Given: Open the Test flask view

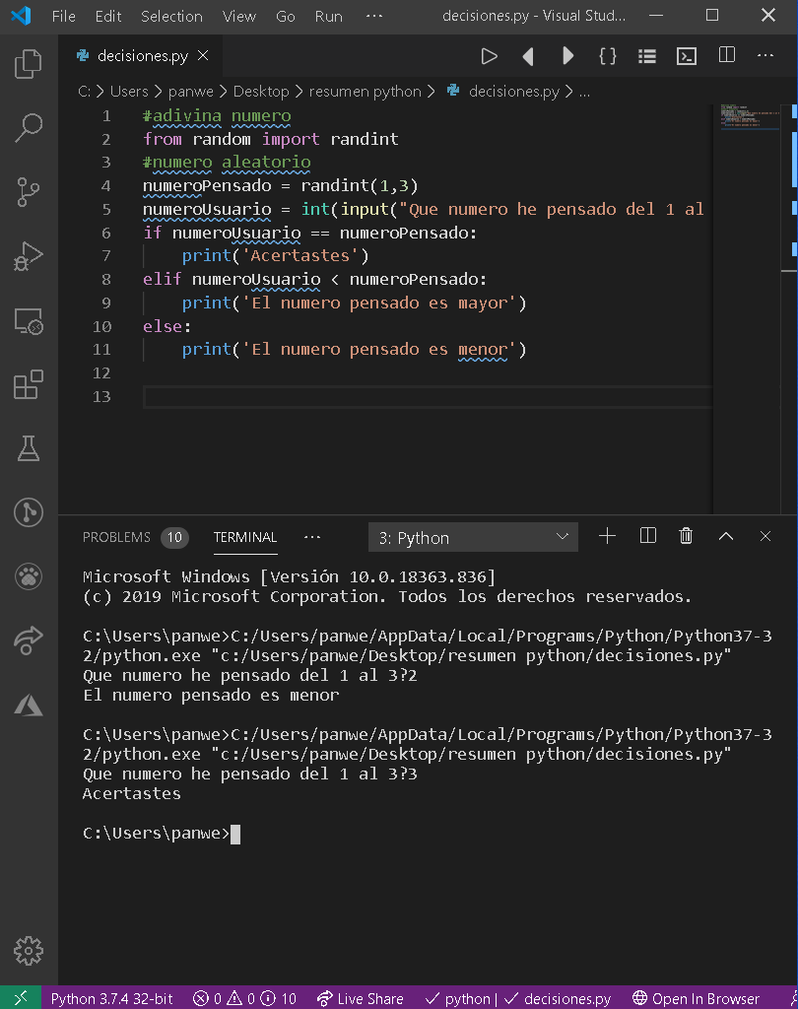Looking at the screenshot, I should click(29, 448).
